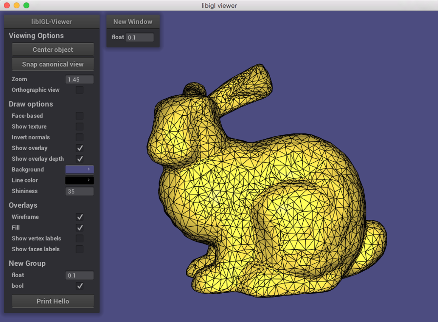The image size is (438, 322).
Task: Turn off the Wireframe overlay
Action: 80,217
